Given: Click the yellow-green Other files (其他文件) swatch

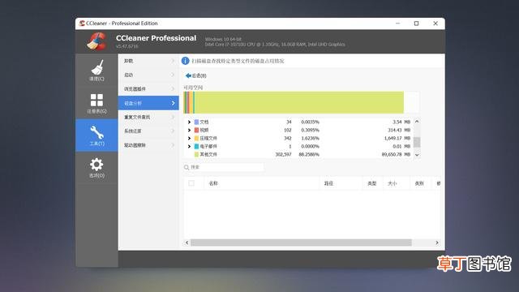Looking at the screenshot, I should coord(196,154).
